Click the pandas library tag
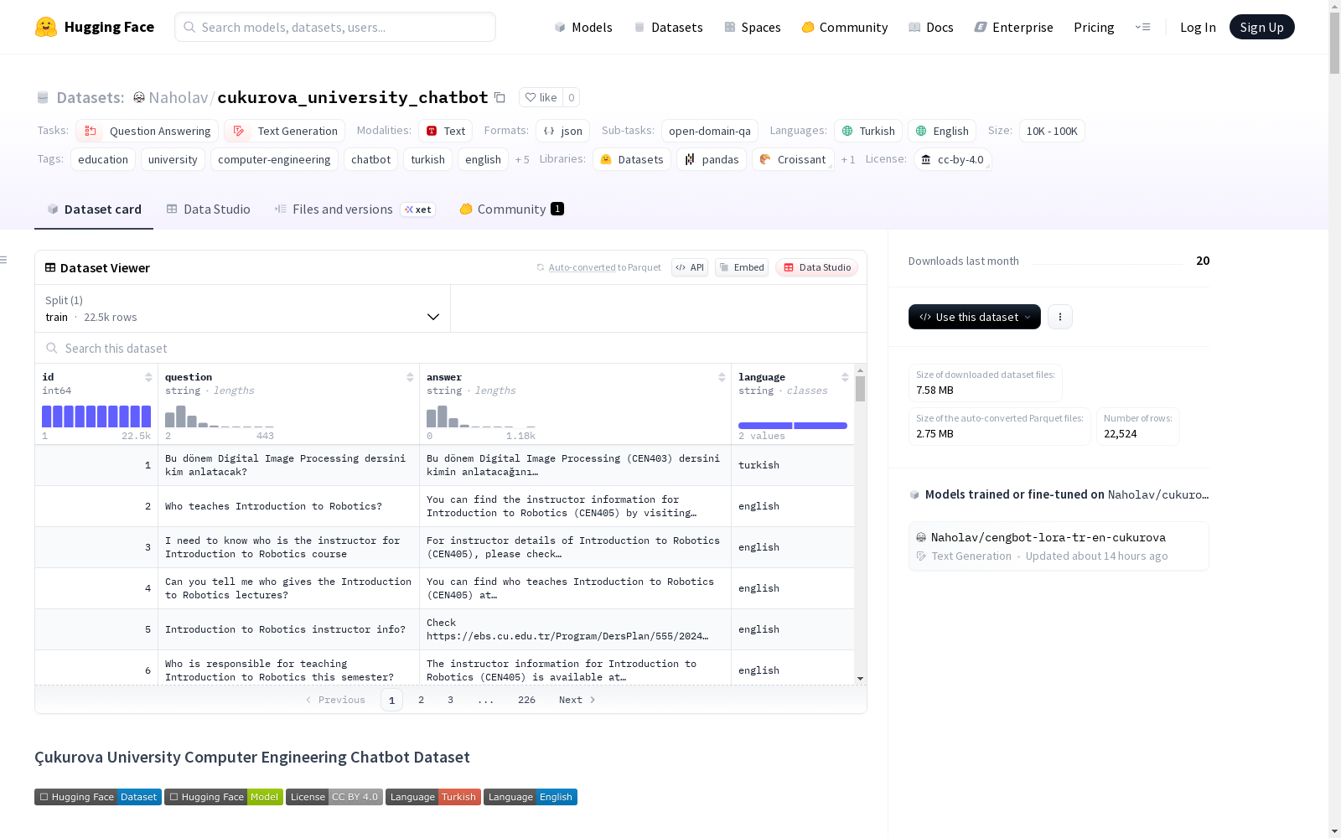 click(712, 159)
